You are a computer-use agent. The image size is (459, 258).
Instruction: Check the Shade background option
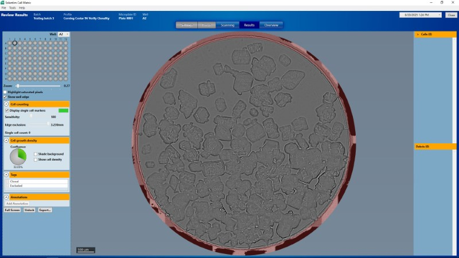36,154
